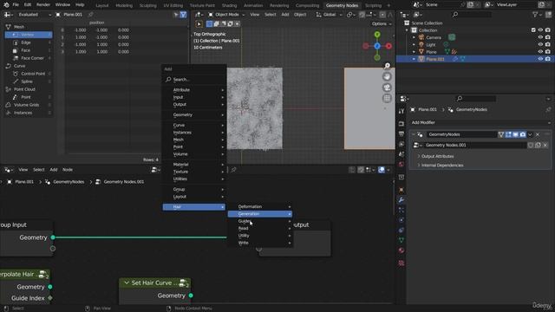
Task: Toggle visibility of Collection in the outliner
Action: pos(540,30)
